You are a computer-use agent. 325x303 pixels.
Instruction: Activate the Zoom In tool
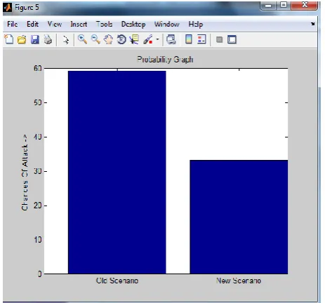[x=82, y=39]
